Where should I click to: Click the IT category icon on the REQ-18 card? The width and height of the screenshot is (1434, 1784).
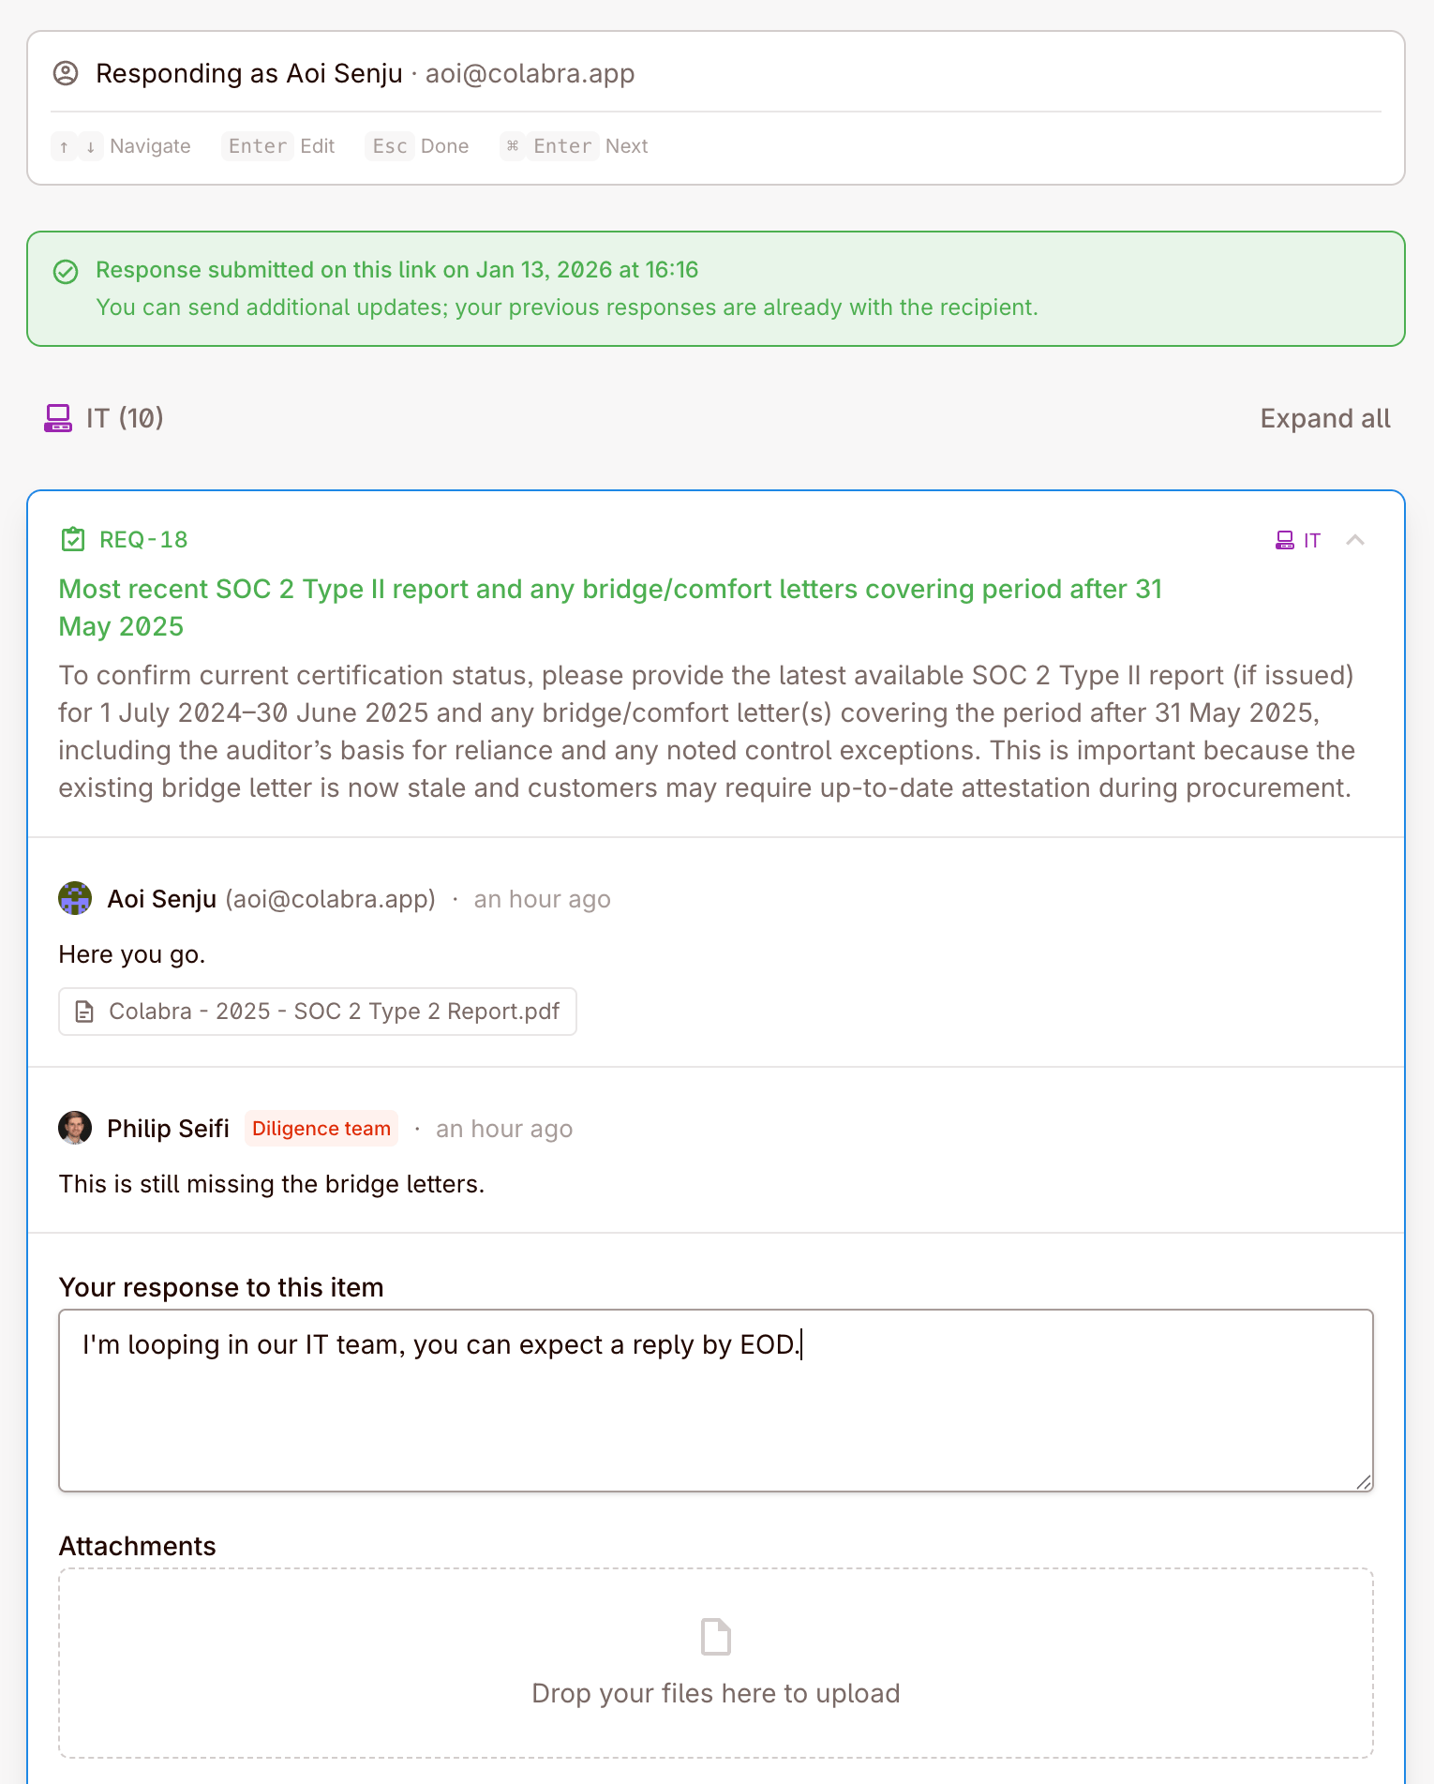pyautogui.click(x=1285, y=540)
